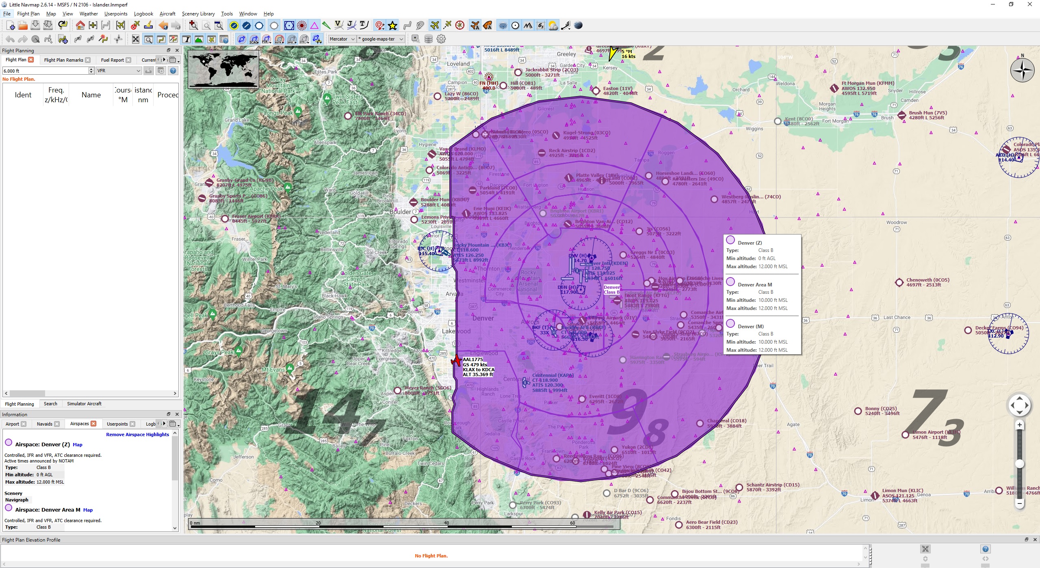Open the Mercator projection dropdown
Screen dimensions: 1040x568
(x=342, y=39)
